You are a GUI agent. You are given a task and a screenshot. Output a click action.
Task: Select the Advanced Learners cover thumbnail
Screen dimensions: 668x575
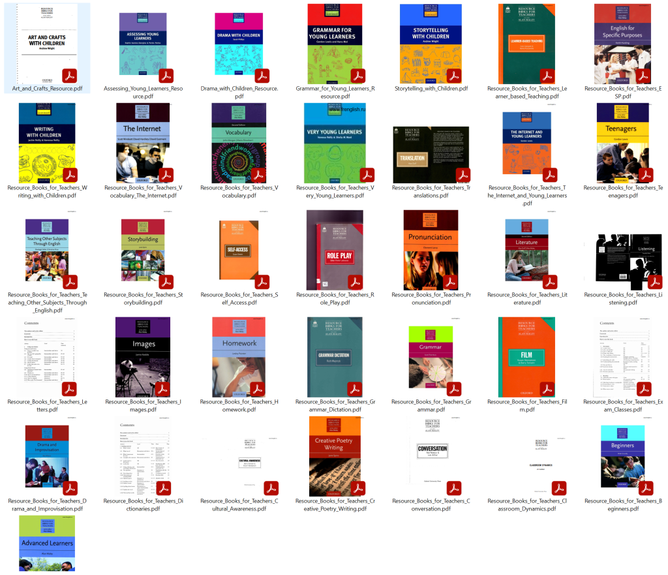tap(46, 543)
